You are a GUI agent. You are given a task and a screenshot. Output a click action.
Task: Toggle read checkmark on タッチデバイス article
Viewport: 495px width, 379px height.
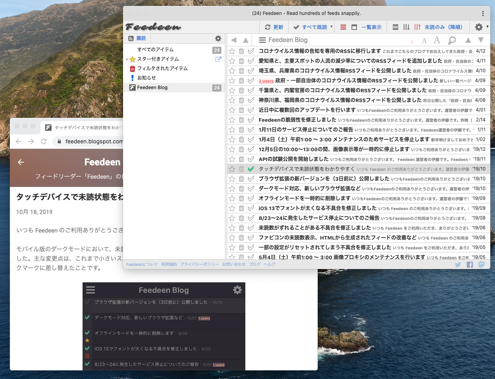click(251, 169)
